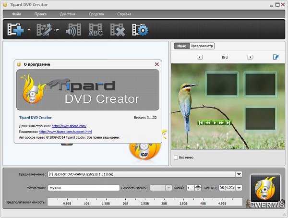Viewport: 288px width, 218px height.
Task: Open the tipard.com support link
Action: (x=65, y=132)
